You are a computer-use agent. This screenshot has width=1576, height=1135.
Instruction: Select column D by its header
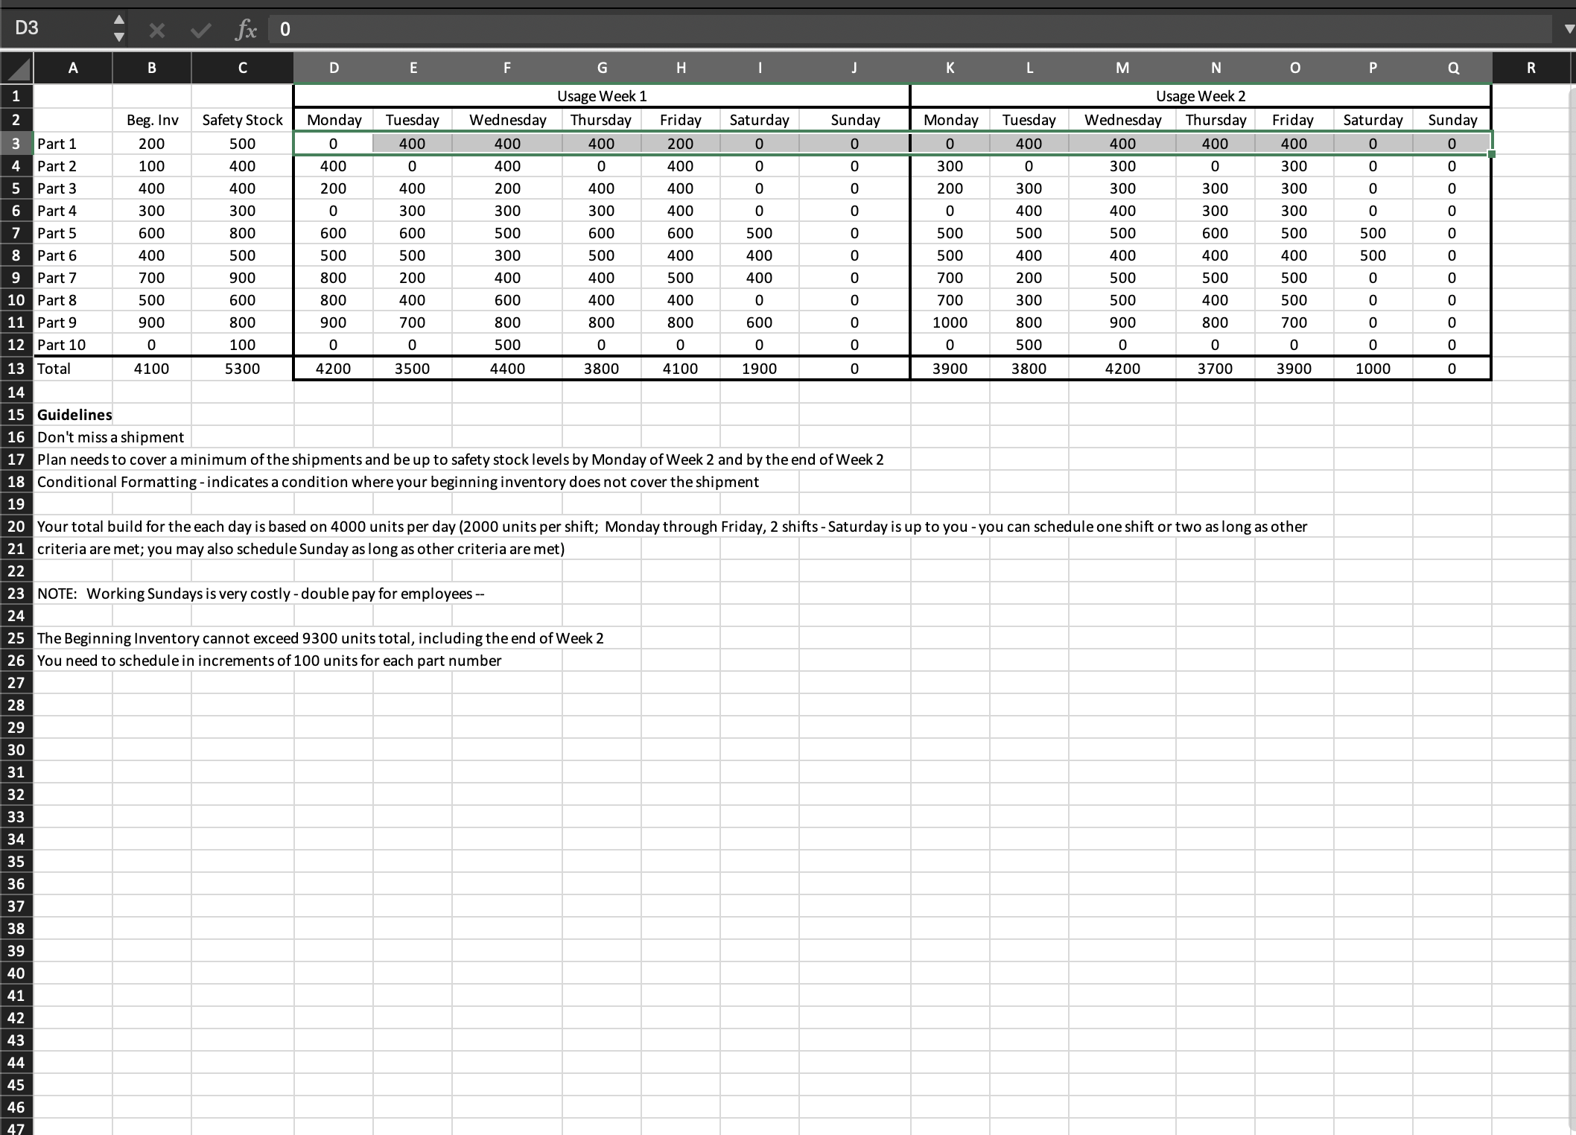point(334,67)
